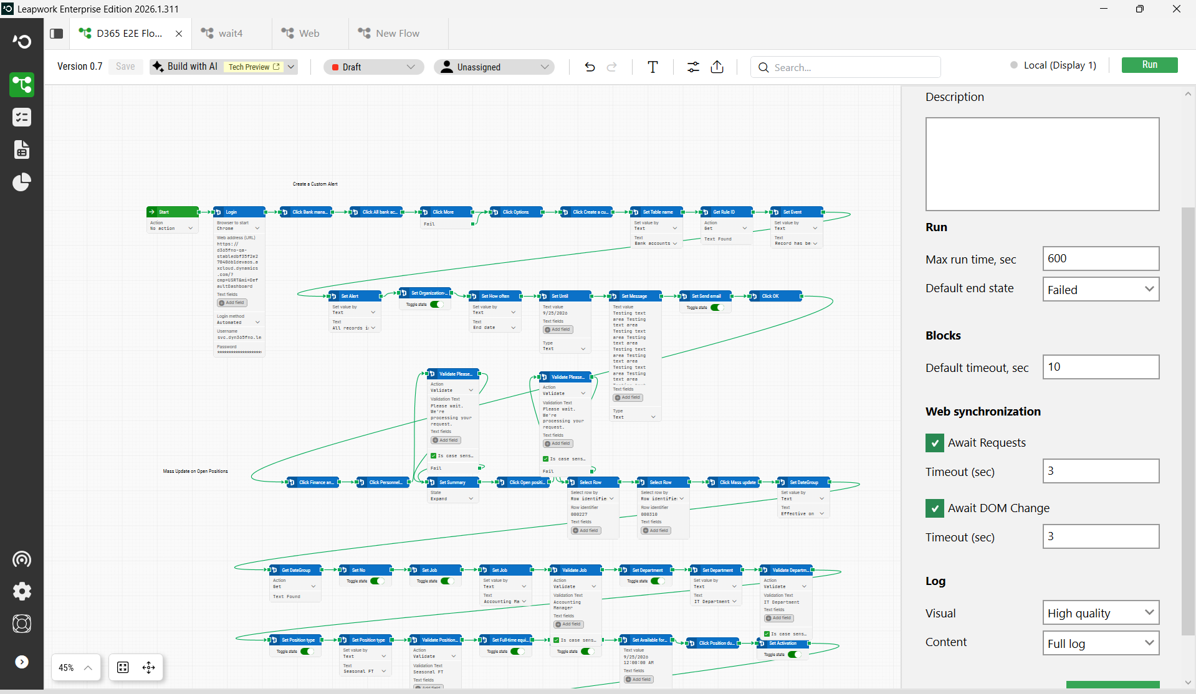Open the Draft status dropdown
The height and width of the screenshot is (694, 1196).
[x=373, y=67]
